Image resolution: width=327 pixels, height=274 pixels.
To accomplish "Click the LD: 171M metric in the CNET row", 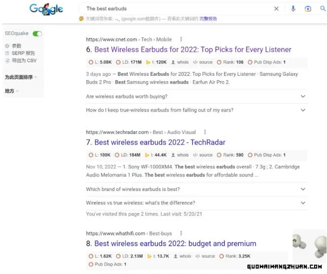I will pyautogui.click(x=129, y=62).
